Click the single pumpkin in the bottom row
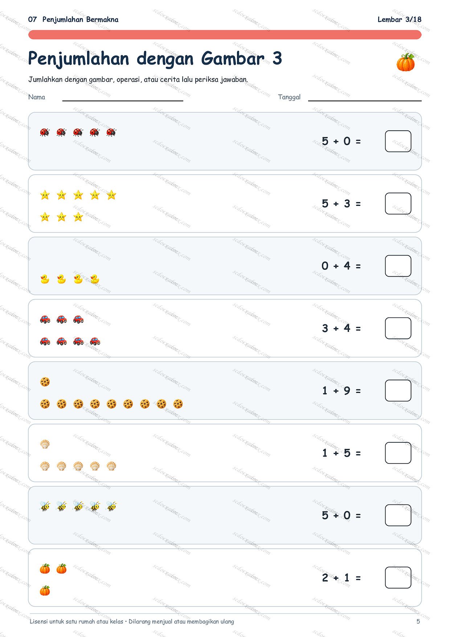 pyautogui.click(x=45, y=591)
